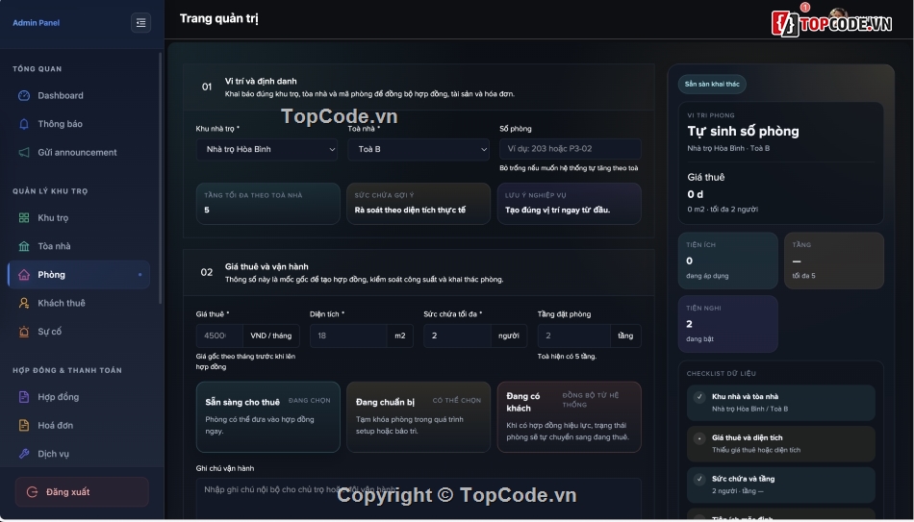This screenshot has height=522, width=914.
Task: Click check icon for Sức chứa và tầng
Action: (x=699, y=480)
